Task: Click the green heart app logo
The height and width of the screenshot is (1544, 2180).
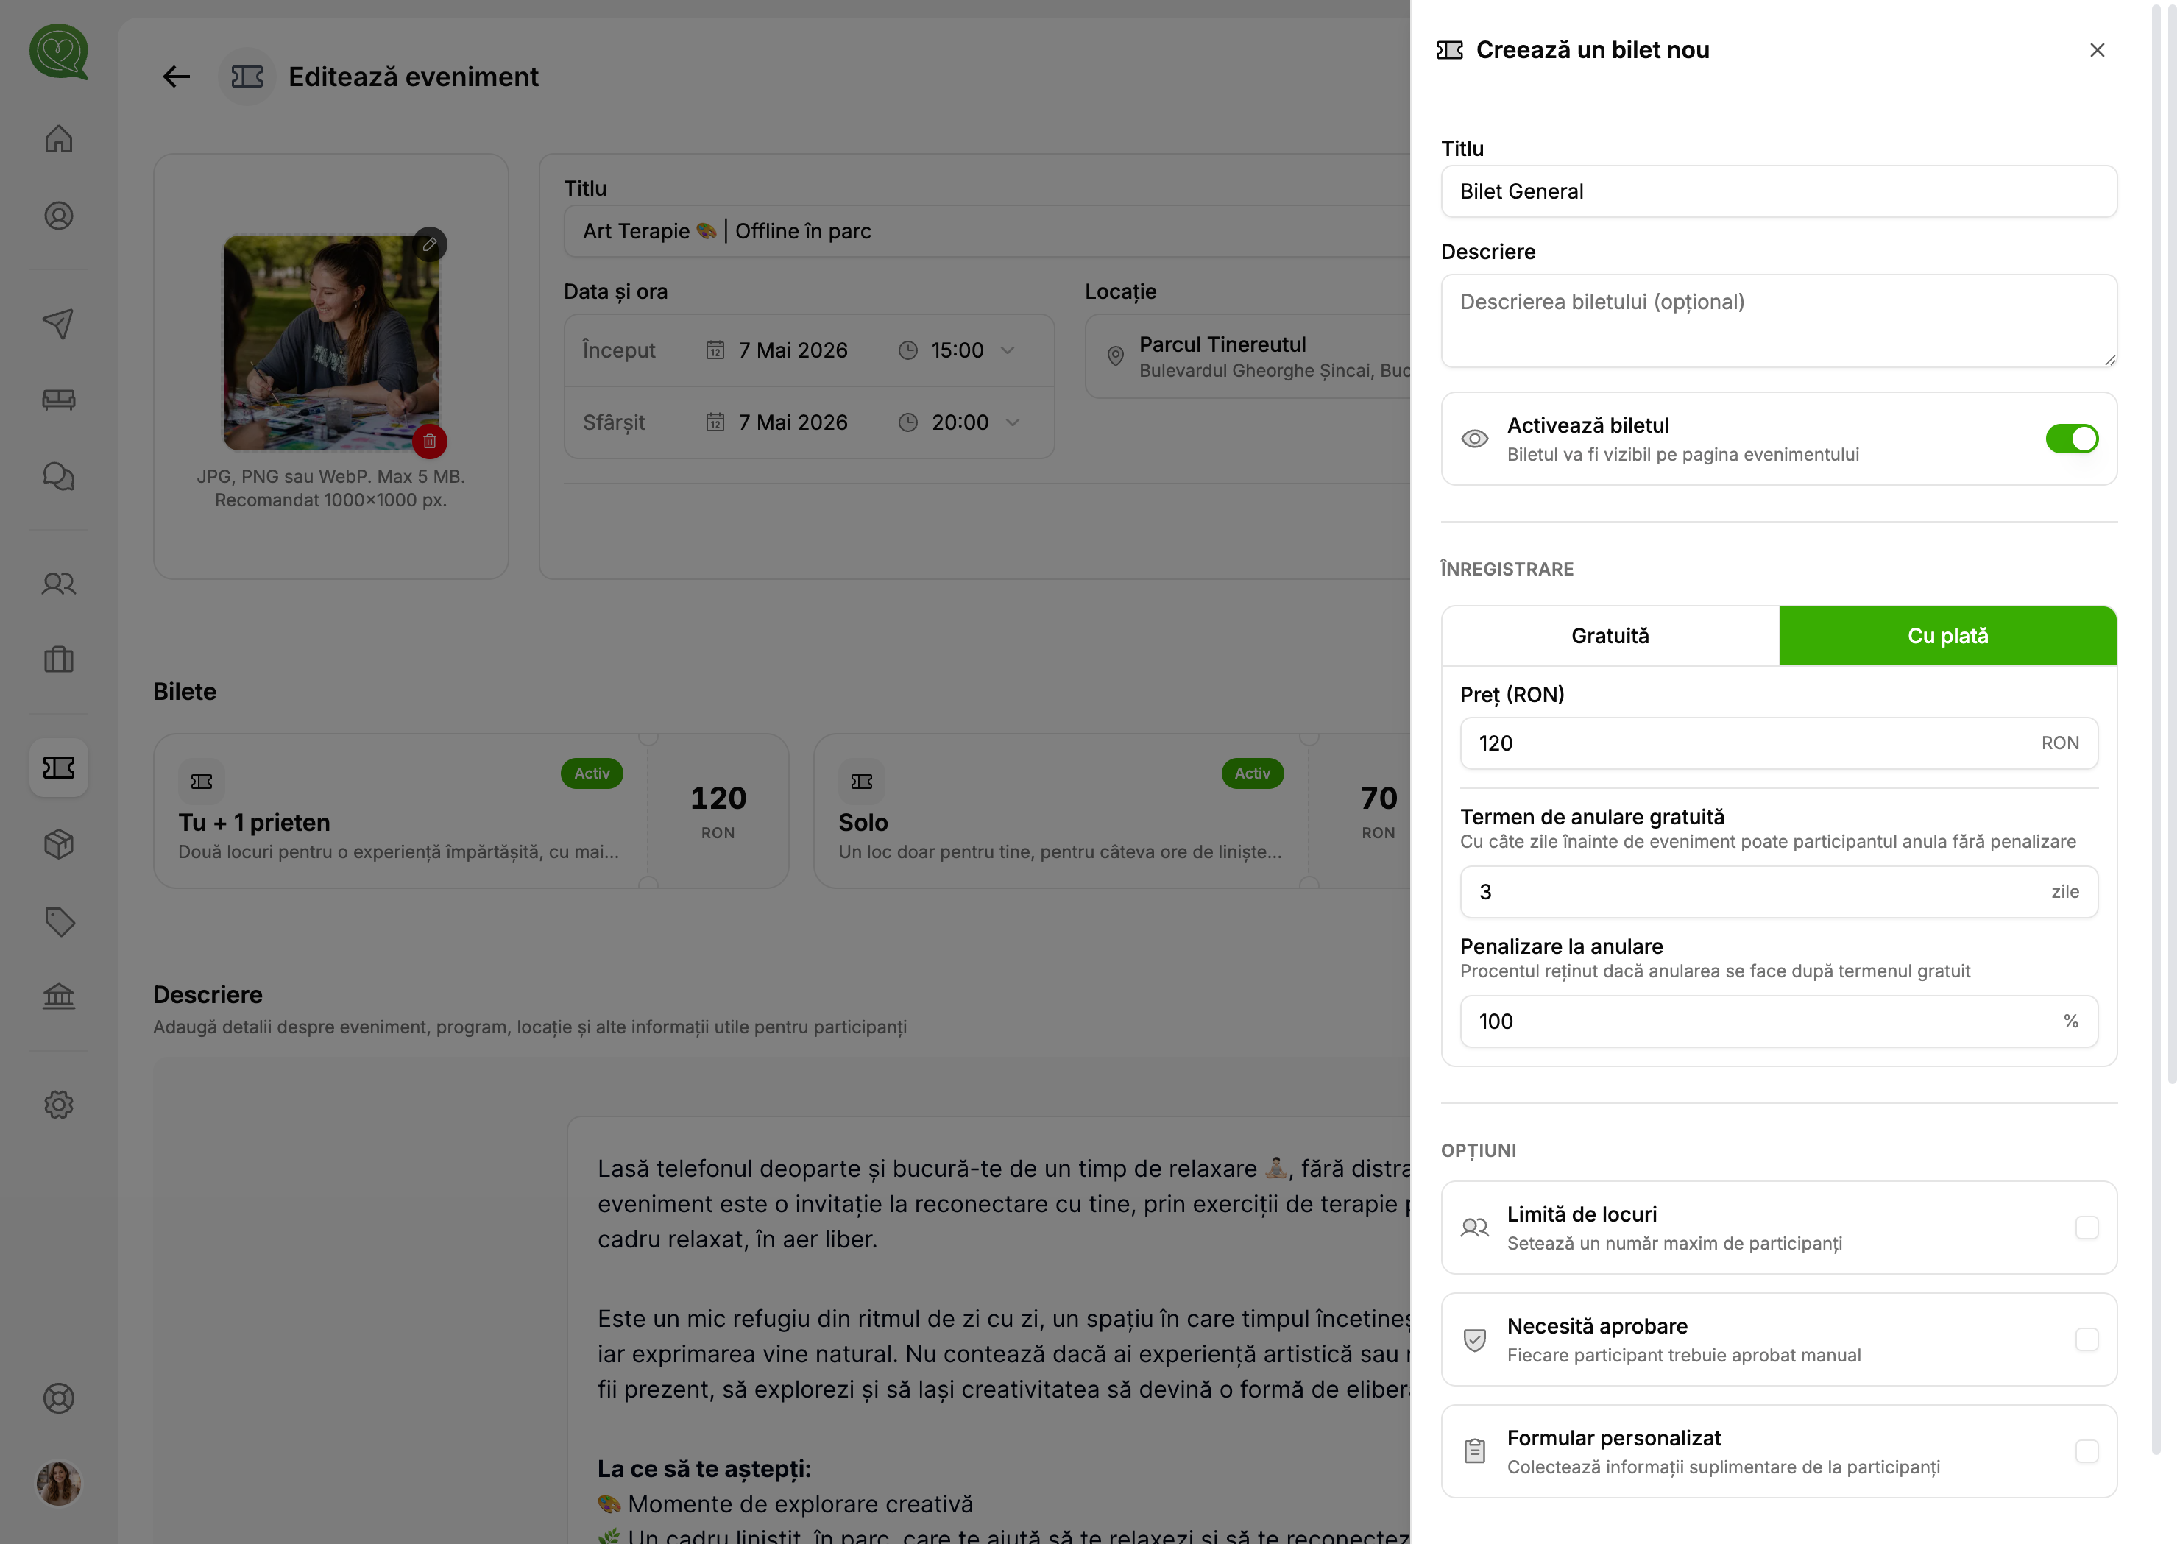Action: [x=58, y=52]
